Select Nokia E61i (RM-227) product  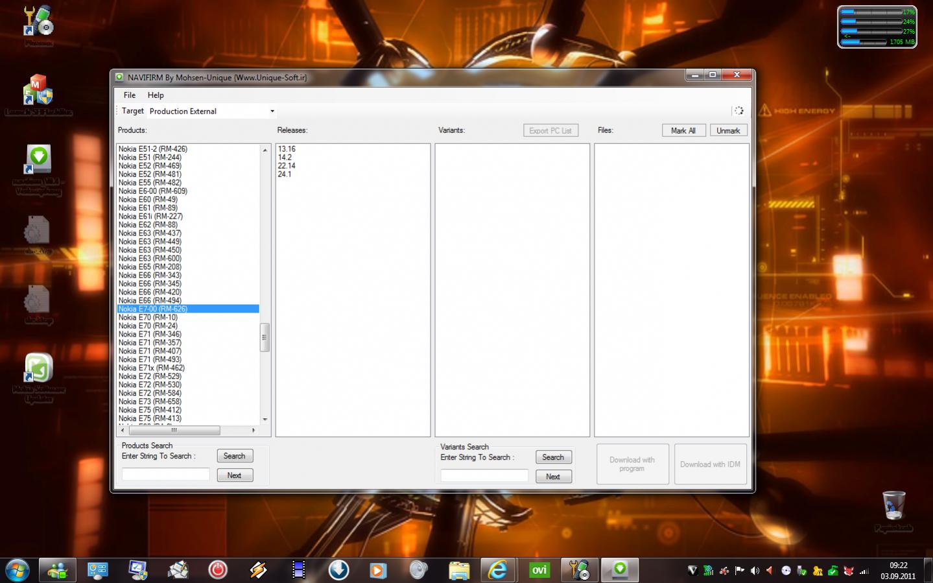[x=150, y=217]
